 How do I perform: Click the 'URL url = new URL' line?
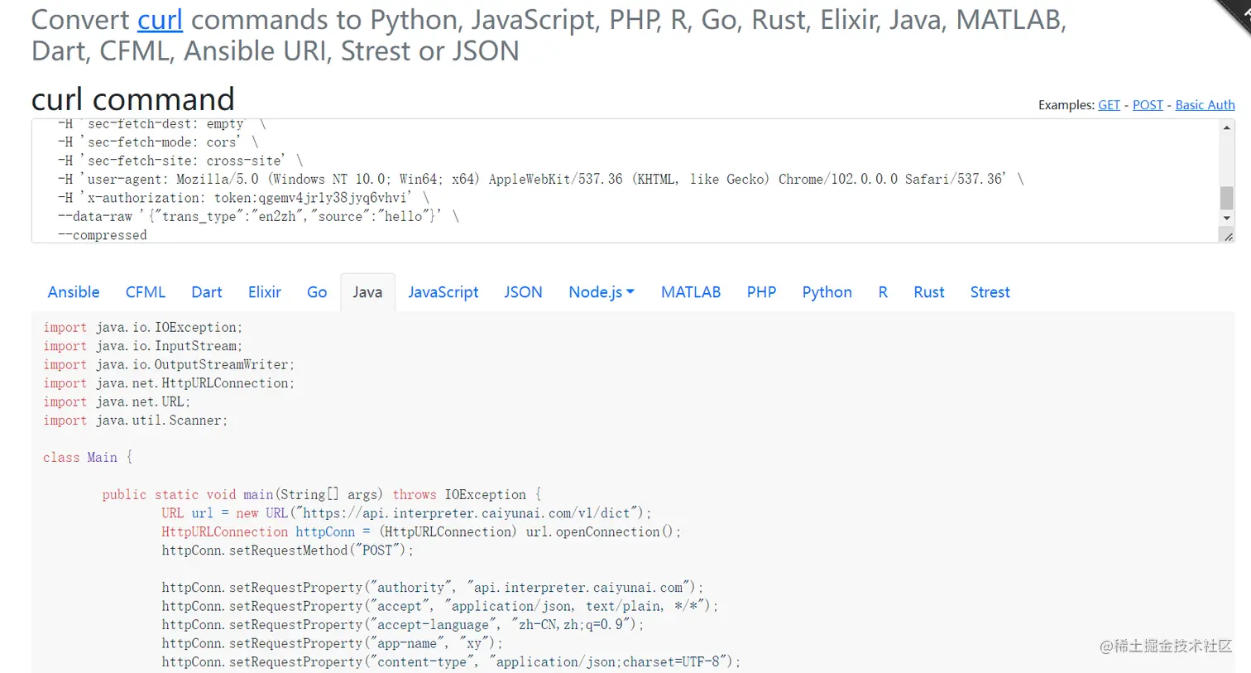[406, 513]
